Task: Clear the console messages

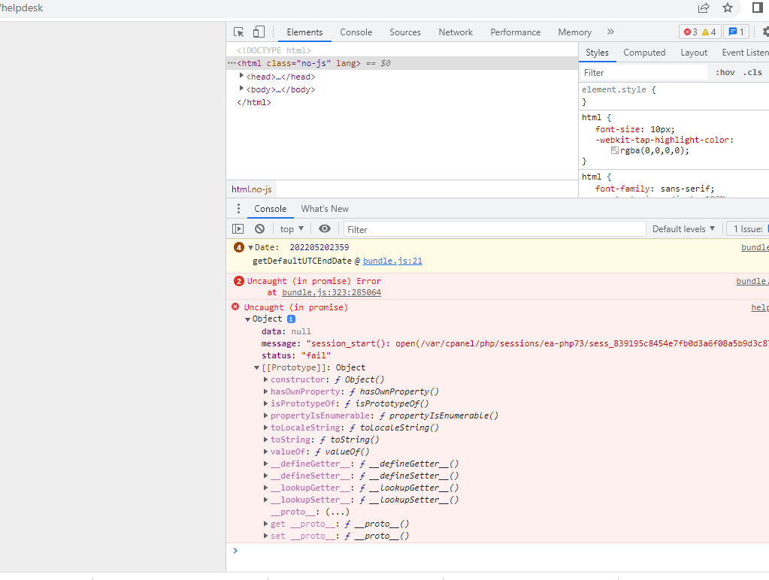Action: point(259,228)
